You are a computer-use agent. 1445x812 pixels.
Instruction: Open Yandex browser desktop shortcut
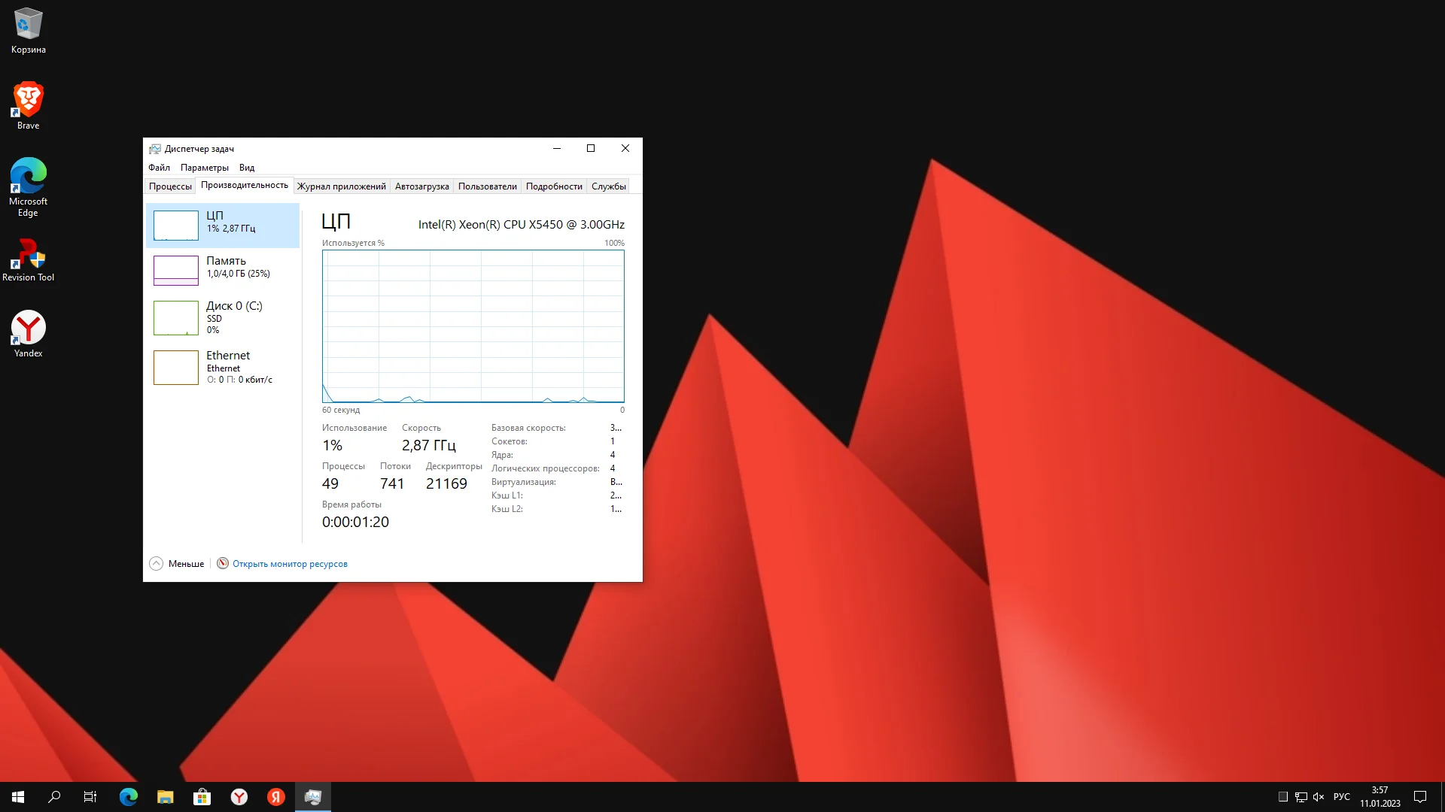pyautogui.click(x=29, y=333)
